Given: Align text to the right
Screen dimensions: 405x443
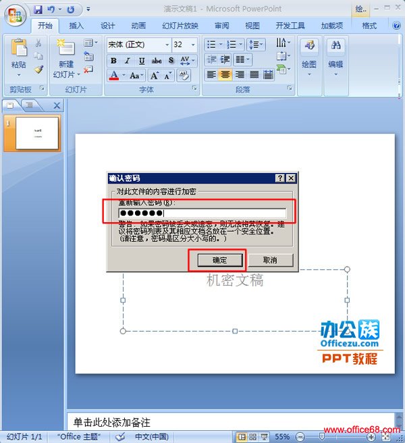Looking at the screenshot, I should pyautogui.click(x=240, y=74).
